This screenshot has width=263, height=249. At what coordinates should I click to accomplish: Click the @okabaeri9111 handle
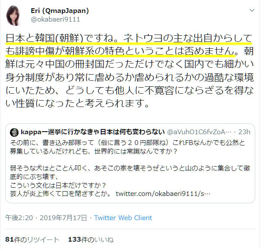click(55, 19)
